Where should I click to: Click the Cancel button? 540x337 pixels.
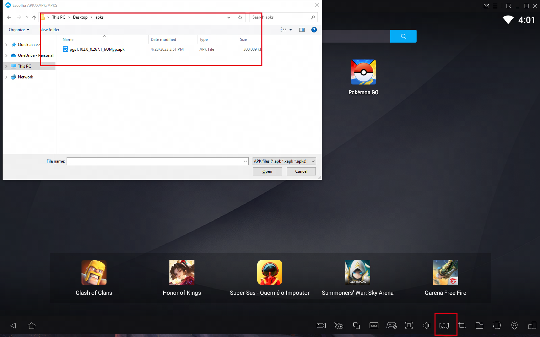point(301,171)
